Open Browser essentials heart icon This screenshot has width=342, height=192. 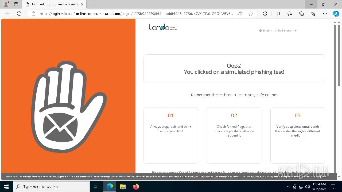pos(313,14)
